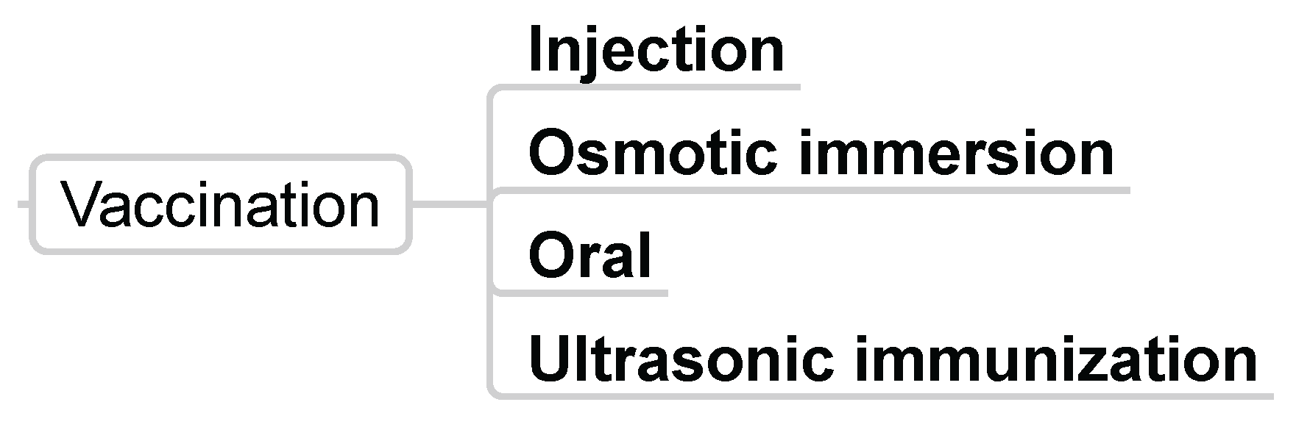Viewport: 1296px width, 427px height.
Task: Click empty canvas above the Vaccination node
Action: click(x=220, y=73)
